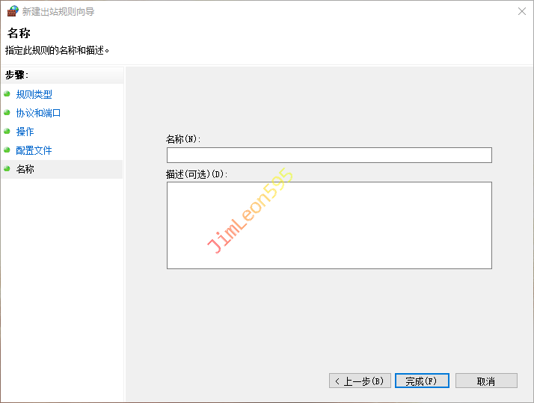Cancel the wizard with the 取消 button
Screen dimensions: 534x403
(486, 381)
